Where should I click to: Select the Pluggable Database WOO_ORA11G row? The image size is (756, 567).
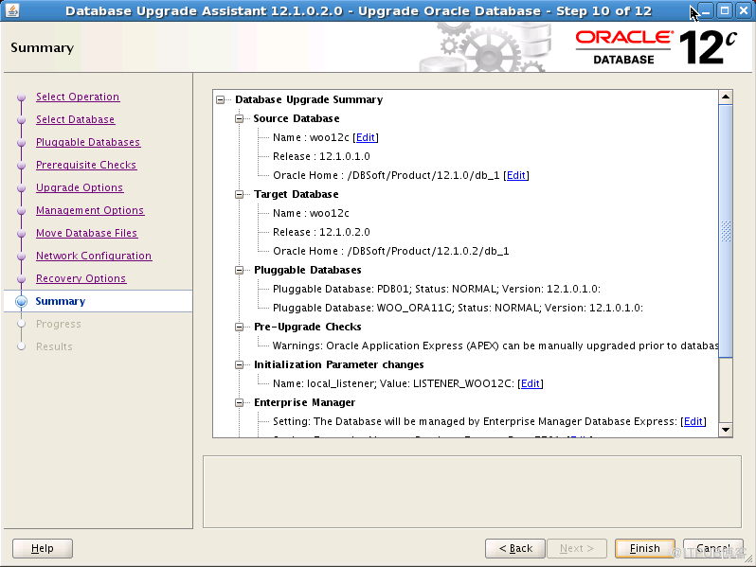pos(458,308)
